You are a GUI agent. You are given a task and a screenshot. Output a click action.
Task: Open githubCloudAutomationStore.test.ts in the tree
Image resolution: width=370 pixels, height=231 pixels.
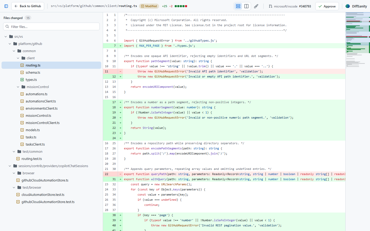pos(51,202)
